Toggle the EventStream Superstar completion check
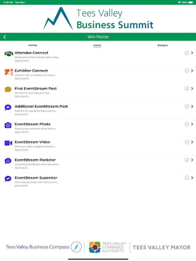The width and height of the screenshot is (196, 261). tap(187, 177)
